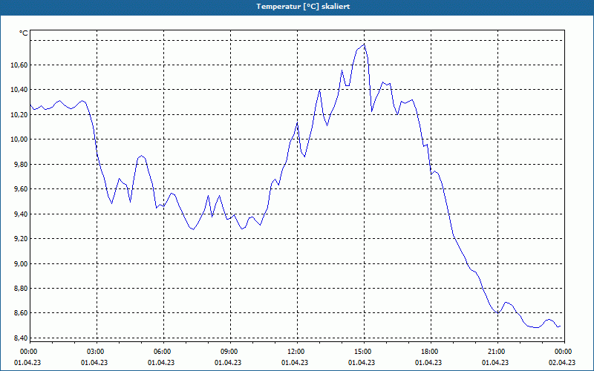594x371 pixels.
Task: Pick the y-axis value '8,60'
Action: pyautogui.click(x=21, y=313)
